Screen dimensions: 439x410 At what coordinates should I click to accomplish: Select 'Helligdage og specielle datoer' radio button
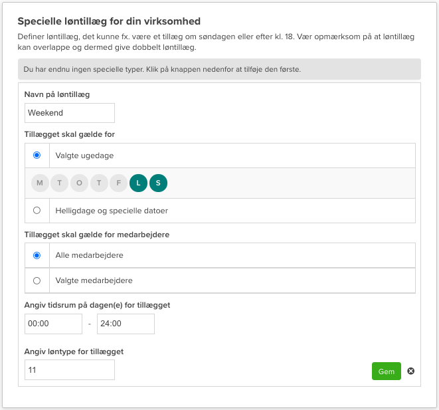click(37, 211)
